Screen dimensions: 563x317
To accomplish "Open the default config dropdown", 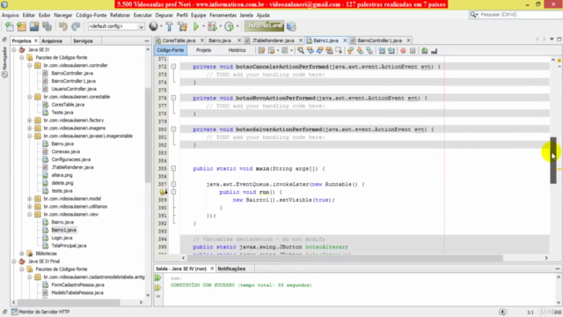I will 115,26.
